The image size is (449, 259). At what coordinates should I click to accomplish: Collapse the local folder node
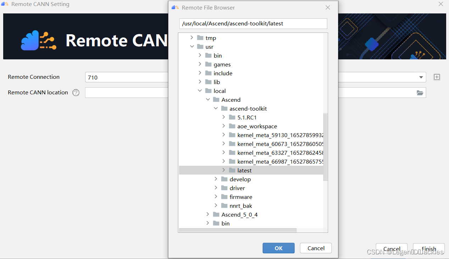pos(200,91)
